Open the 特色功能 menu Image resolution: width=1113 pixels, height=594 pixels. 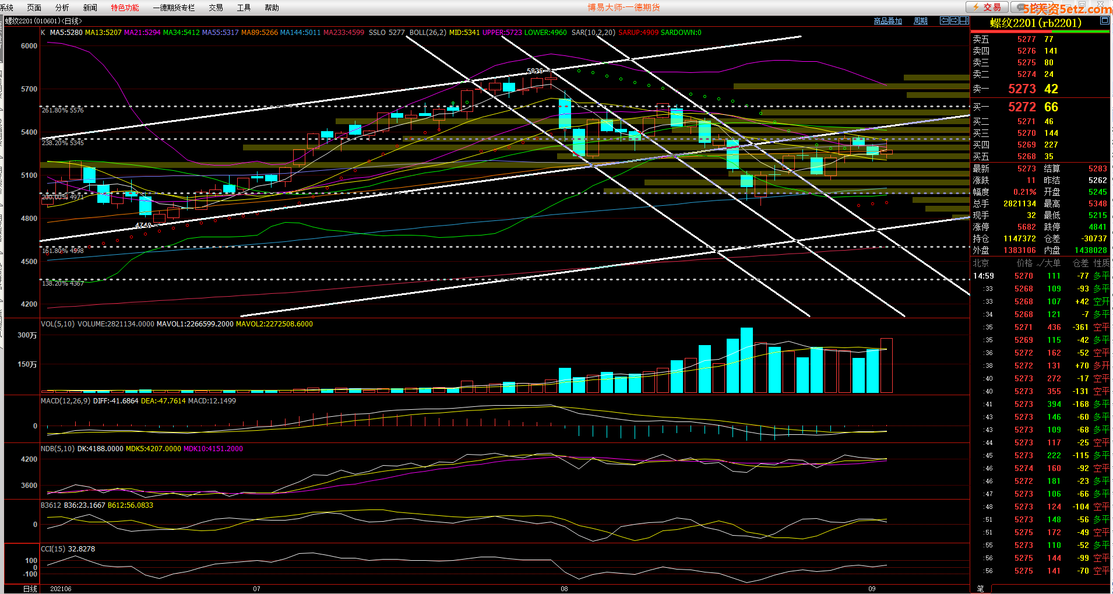pos(125,8)
